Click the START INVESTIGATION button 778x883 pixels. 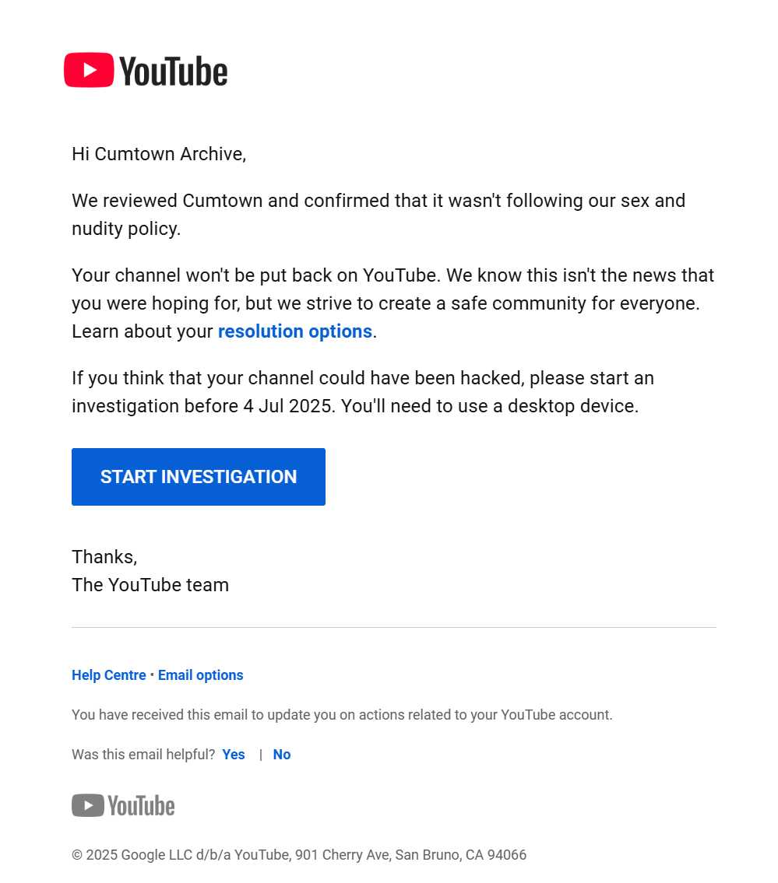point(199,477)
